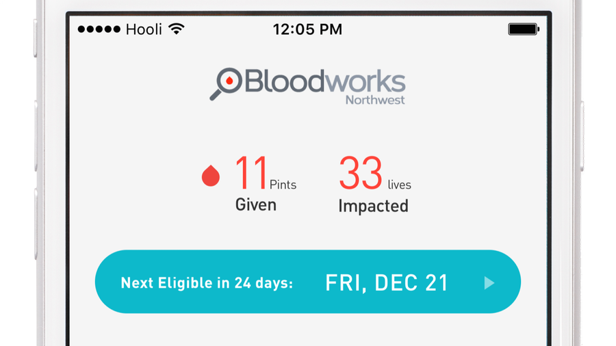Screen dimensions: 616x346
Task: Select the Impacted label
Action: pyautogui.click(x=373, y=206)
